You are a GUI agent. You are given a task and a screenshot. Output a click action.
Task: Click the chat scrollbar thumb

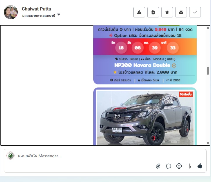tap(208, 71)
